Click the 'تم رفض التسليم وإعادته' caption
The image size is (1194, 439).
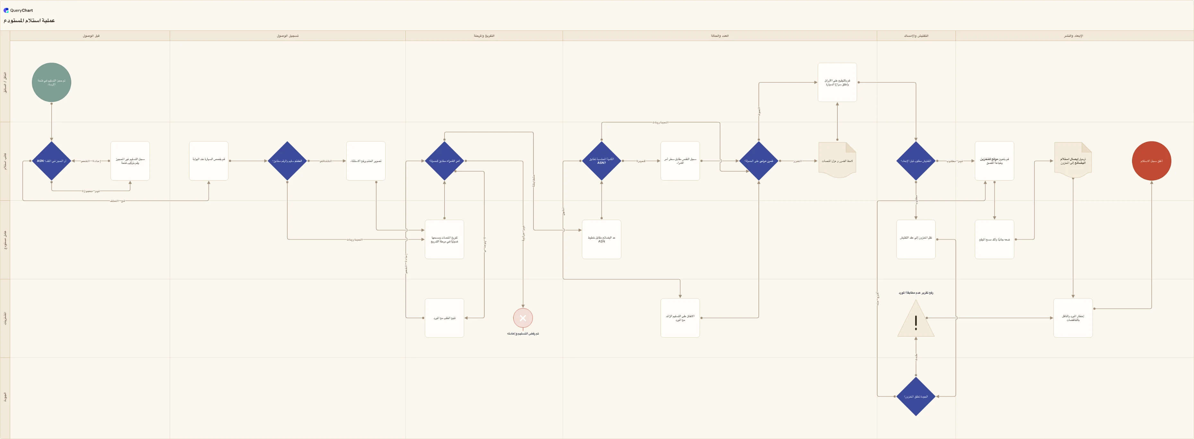523,333
